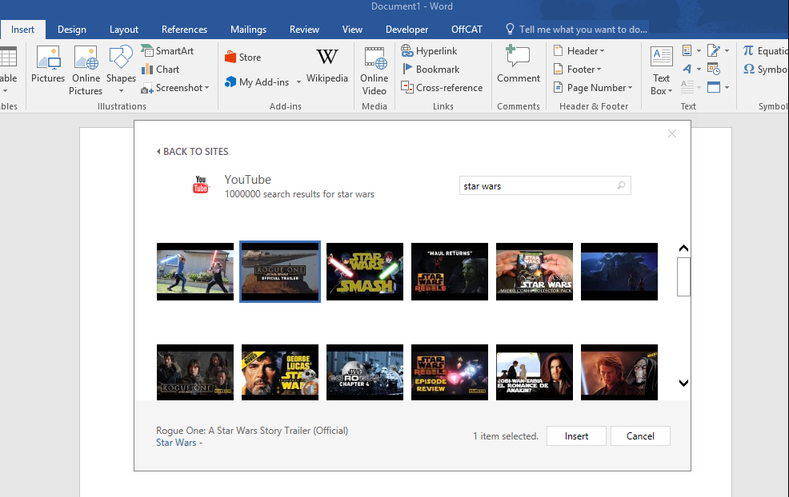789x497 pixels.
Task: Expand the Header dropdown
Action: pos(579,51)
